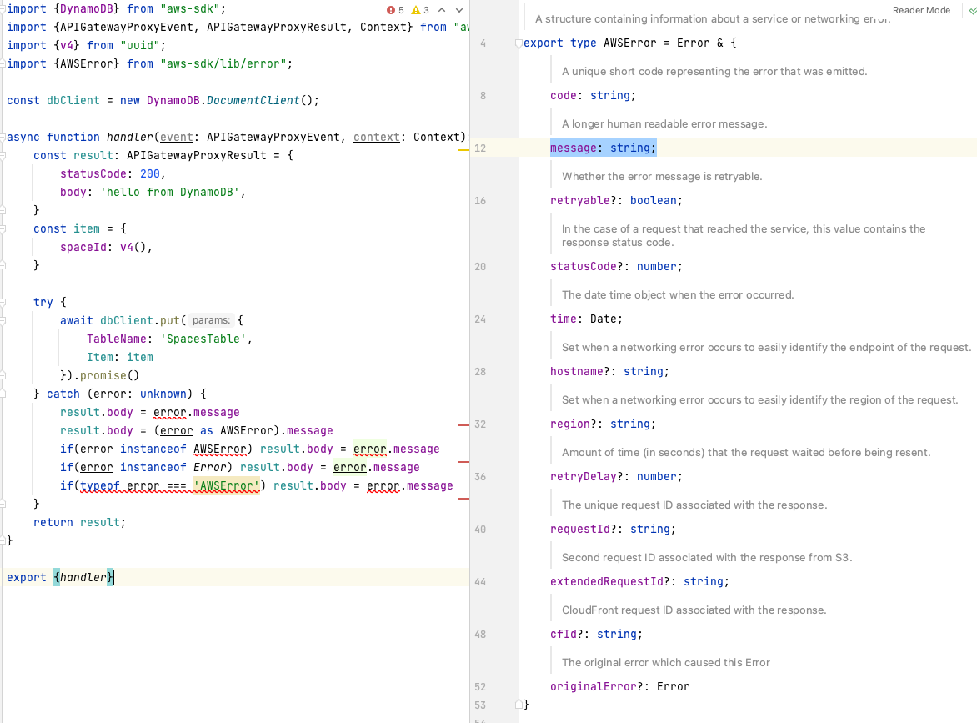Click the try keyword
This screenshot has width=977, height=723.
(x=43, y=302)
